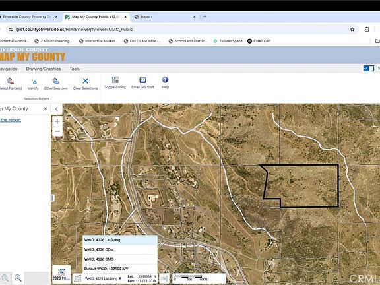Click the side panel resize handle on map edge

(53, 198)
